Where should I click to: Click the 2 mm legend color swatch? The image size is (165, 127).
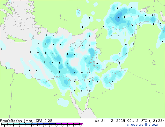[22, 124]
